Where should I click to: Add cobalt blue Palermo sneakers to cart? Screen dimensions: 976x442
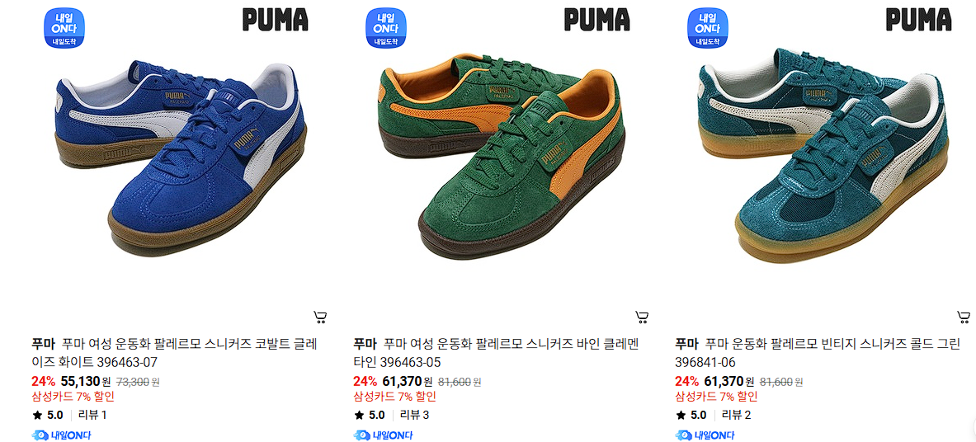pos(321,317)
